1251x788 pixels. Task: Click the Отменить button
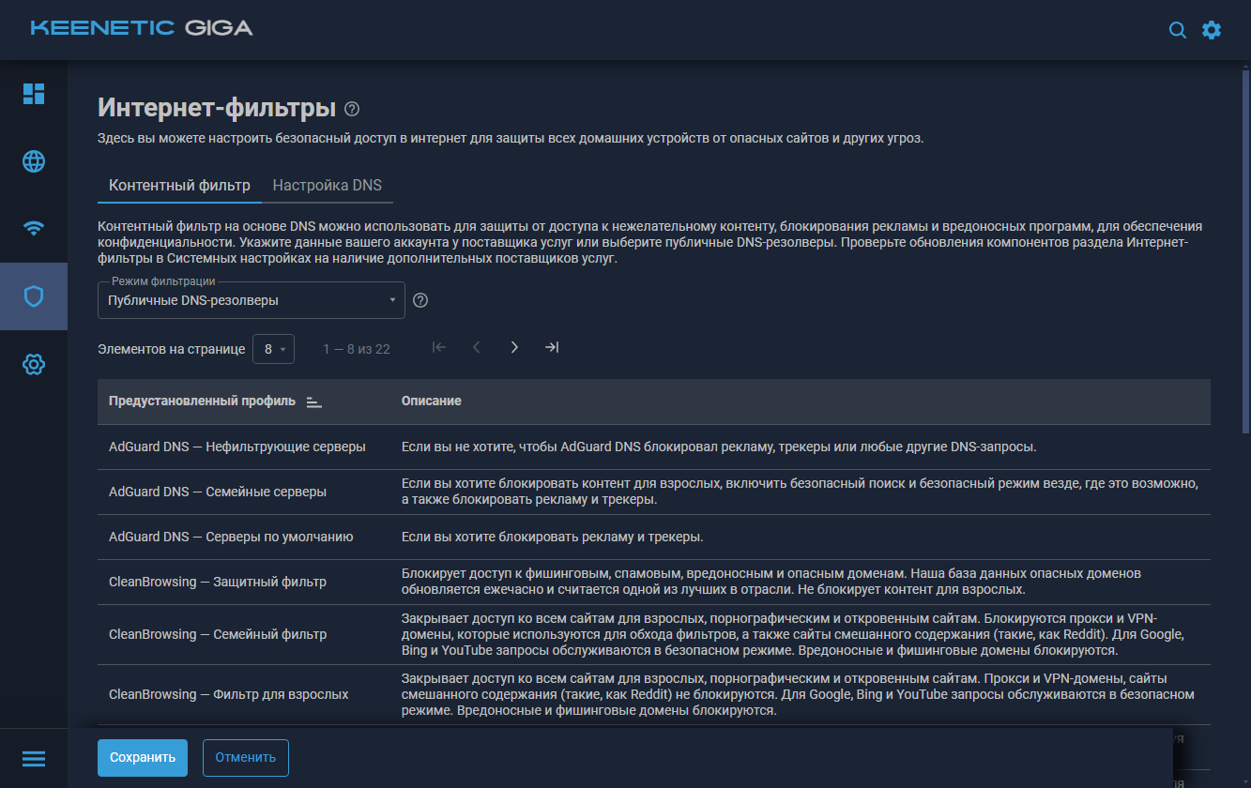(x=245, y=758)
